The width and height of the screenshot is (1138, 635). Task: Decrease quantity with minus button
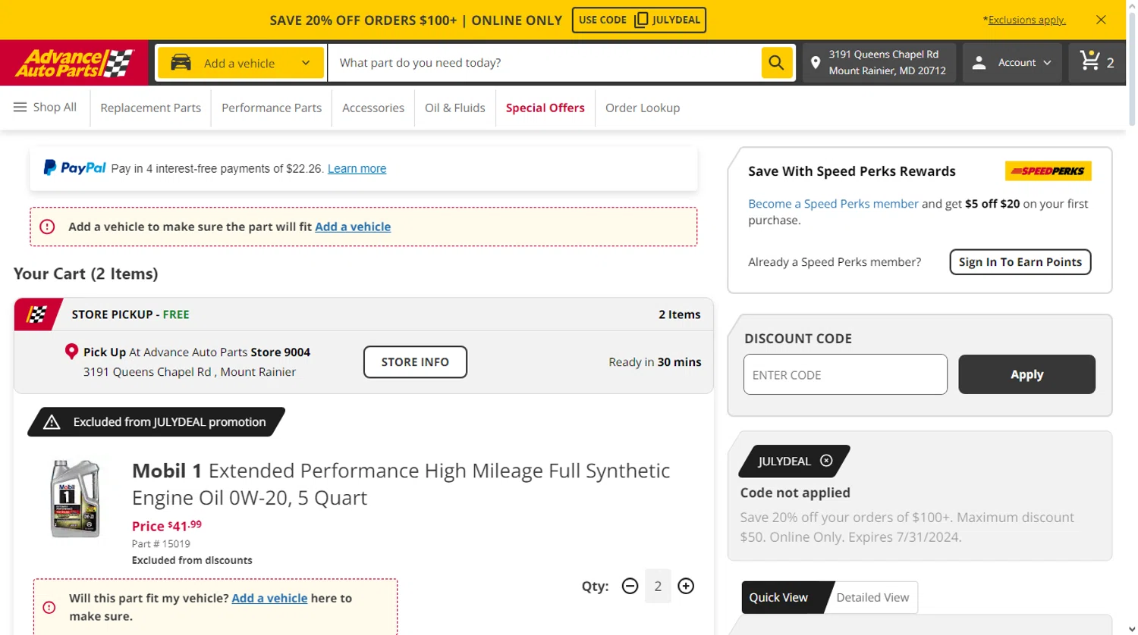click(630, 587)
